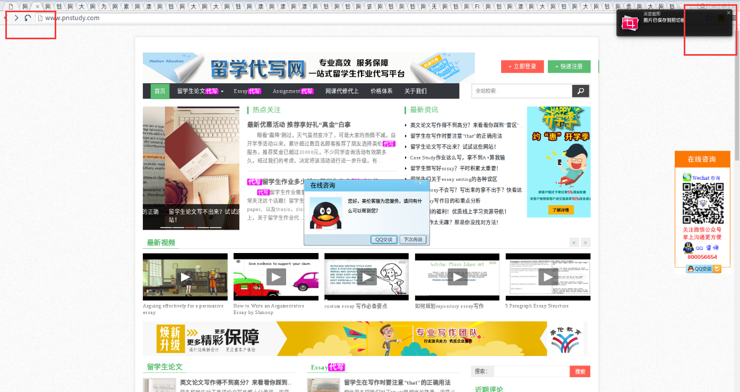This screenshot has height=392, width=740.
Task: Open the 最新资讯 section heading
Action: point(424,110)
